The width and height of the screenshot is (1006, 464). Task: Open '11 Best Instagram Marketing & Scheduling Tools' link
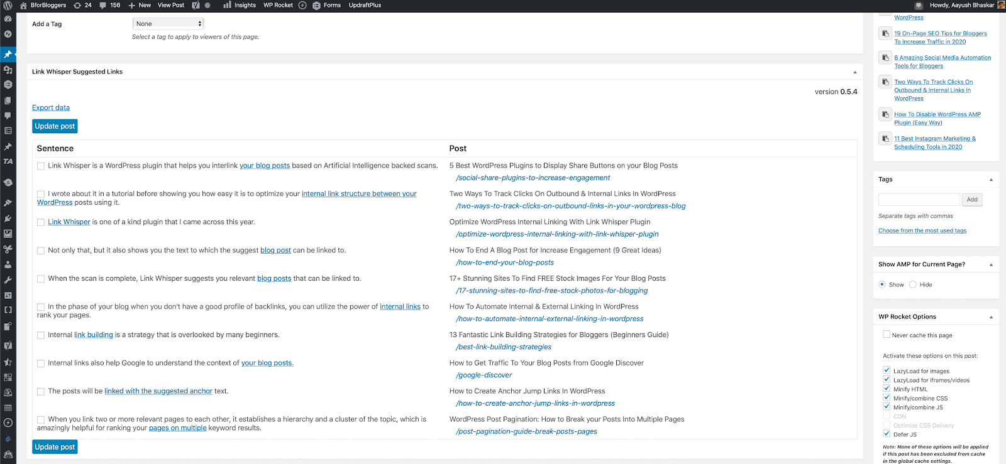pos(935,143)
